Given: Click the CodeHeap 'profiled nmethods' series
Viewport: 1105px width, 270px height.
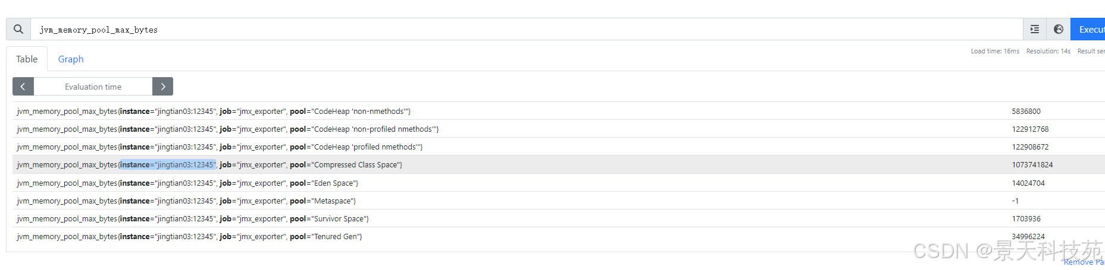Looking at the screenshot, I should click(x=220, y=147).
